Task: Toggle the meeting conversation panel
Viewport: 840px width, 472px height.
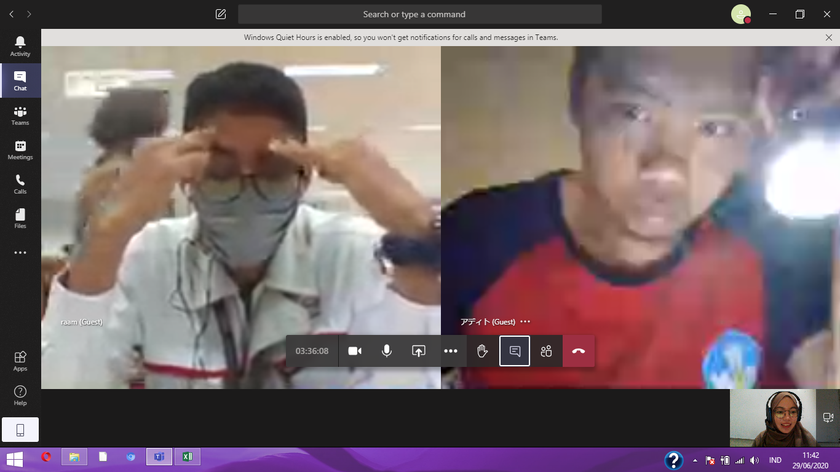Action: [x=515, y=351]
